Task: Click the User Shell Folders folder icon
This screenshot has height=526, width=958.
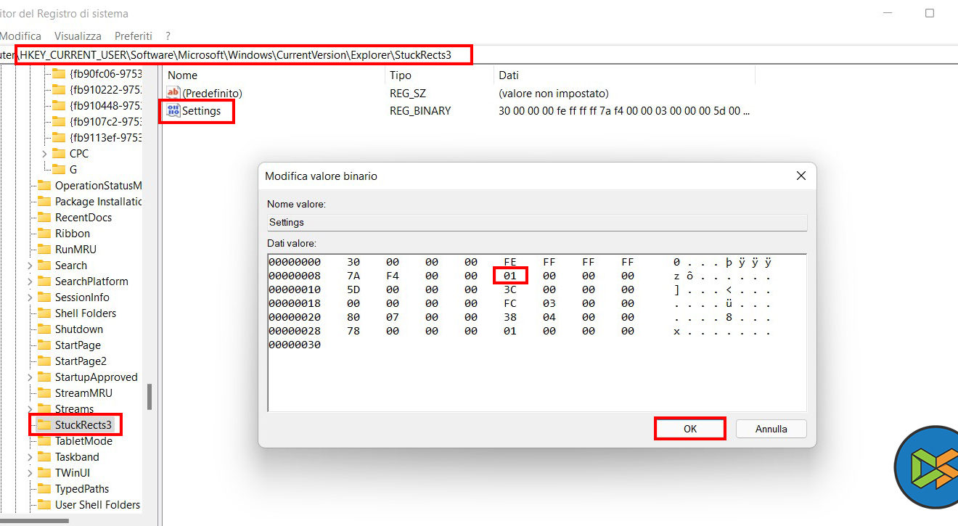Action: click(44, 505)
